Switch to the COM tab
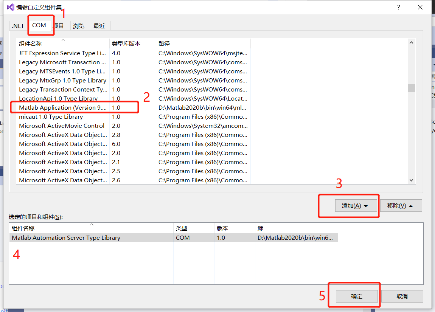The height and width of the screenshot is (312, 435). coord(39,25)
